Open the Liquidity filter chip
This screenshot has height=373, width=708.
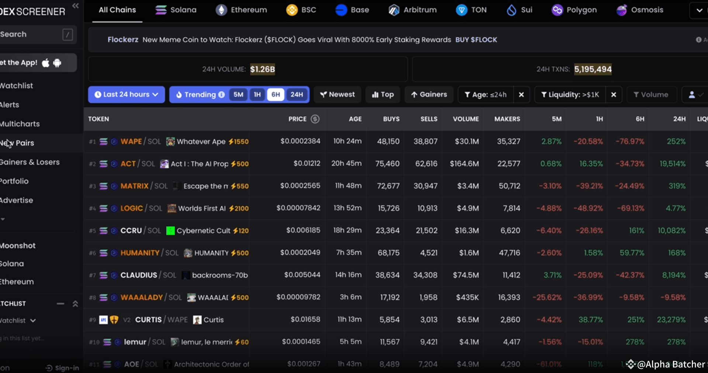coord(570,95)
